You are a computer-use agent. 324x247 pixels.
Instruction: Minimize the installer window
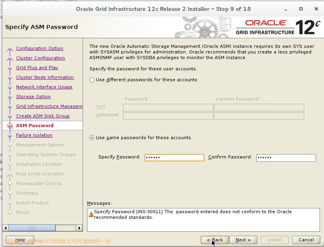[x=286, y=9]
